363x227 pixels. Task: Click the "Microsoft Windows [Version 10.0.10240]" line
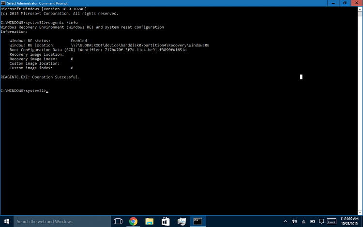coord(44,9)
